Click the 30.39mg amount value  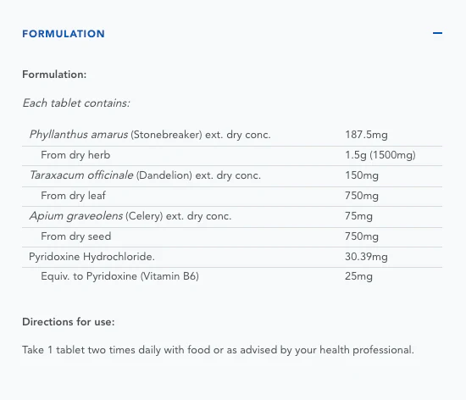366,257
